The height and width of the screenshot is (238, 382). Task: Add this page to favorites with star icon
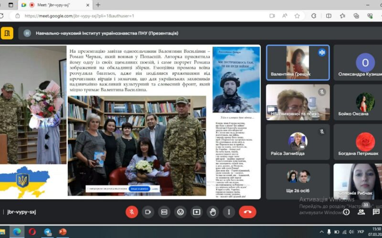[297, 16]
